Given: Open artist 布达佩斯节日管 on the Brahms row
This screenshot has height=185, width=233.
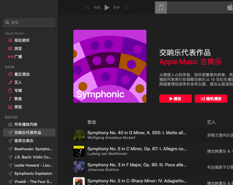Looking at the screenshot, I should coord(220,167).
